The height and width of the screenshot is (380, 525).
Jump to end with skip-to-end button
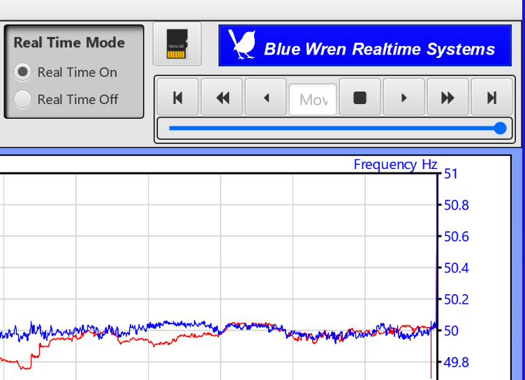491,98
